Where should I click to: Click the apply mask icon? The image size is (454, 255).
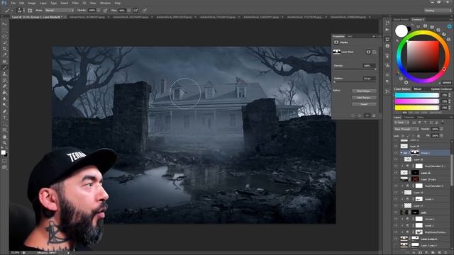360,115
